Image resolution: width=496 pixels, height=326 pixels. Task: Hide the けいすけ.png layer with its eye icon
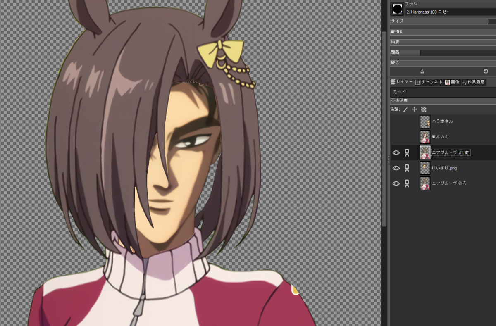396,168
